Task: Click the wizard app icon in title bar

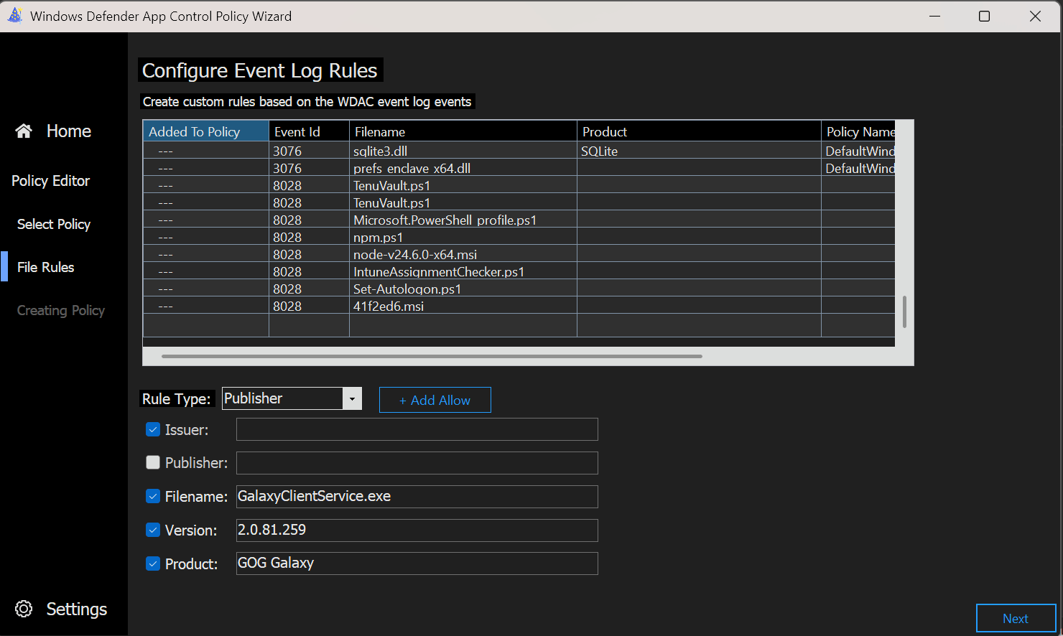Action: [14, 16]
